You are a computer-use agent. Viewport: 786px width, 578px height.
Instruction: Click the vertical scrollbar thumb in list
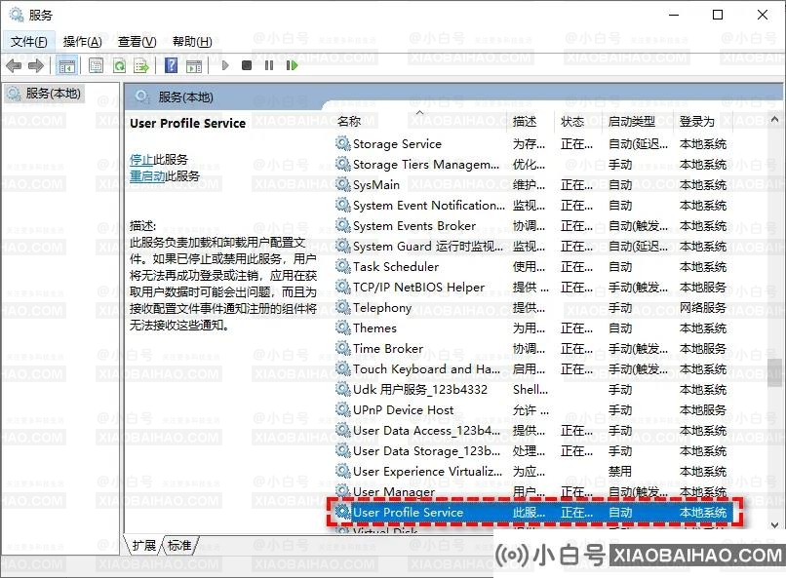coord(774,372)
